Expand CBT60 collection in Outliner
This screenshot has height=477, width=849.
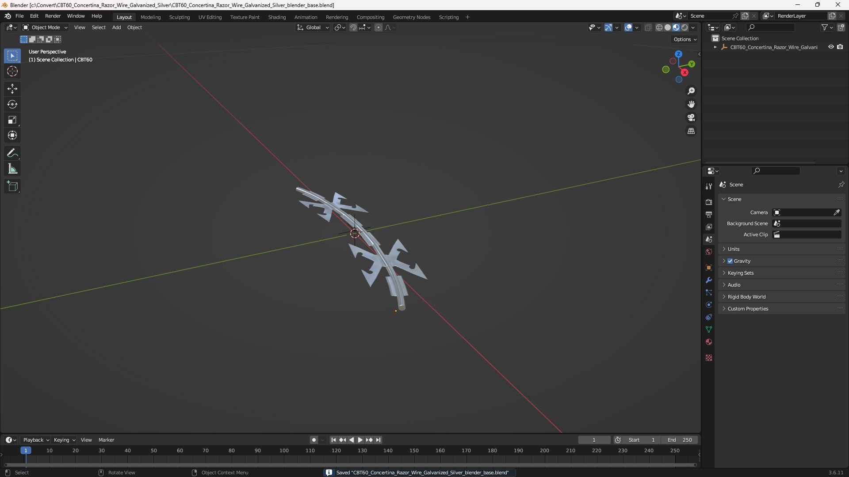pyautogui.click(x=715, y=47)
